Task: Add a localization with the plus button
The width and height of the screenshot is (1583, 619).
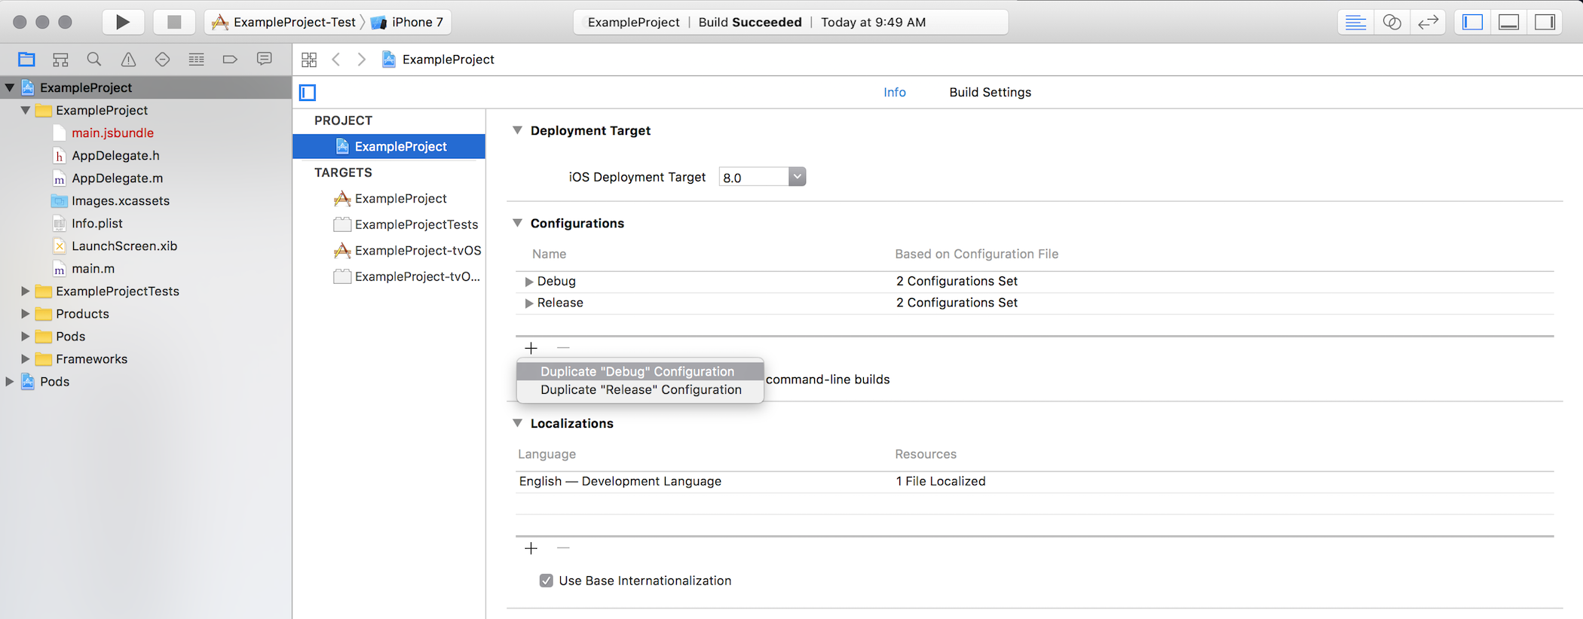Action: click(x=531, y=548)
